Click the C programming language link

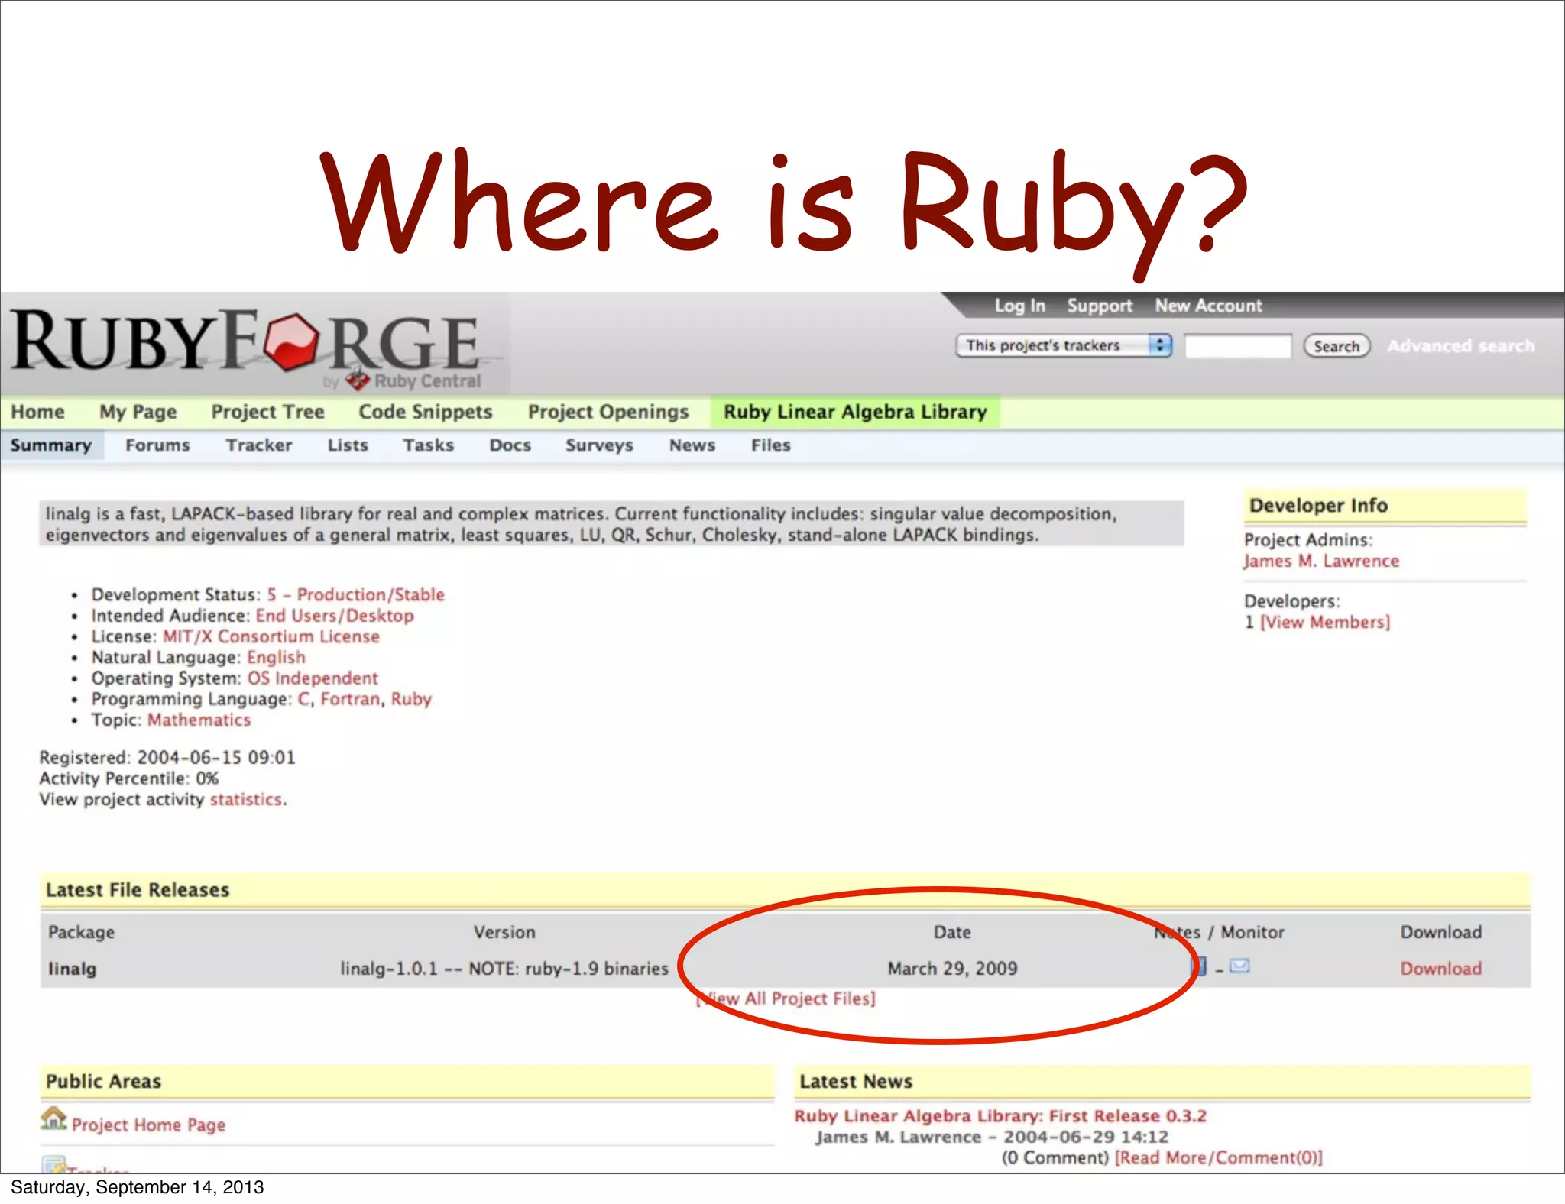(x=303, y=699)
